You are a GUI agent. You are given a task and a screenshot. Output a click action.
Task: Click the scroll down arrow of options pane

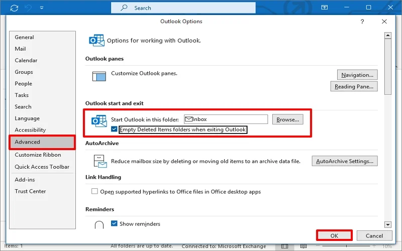click(x=388, y=224)
